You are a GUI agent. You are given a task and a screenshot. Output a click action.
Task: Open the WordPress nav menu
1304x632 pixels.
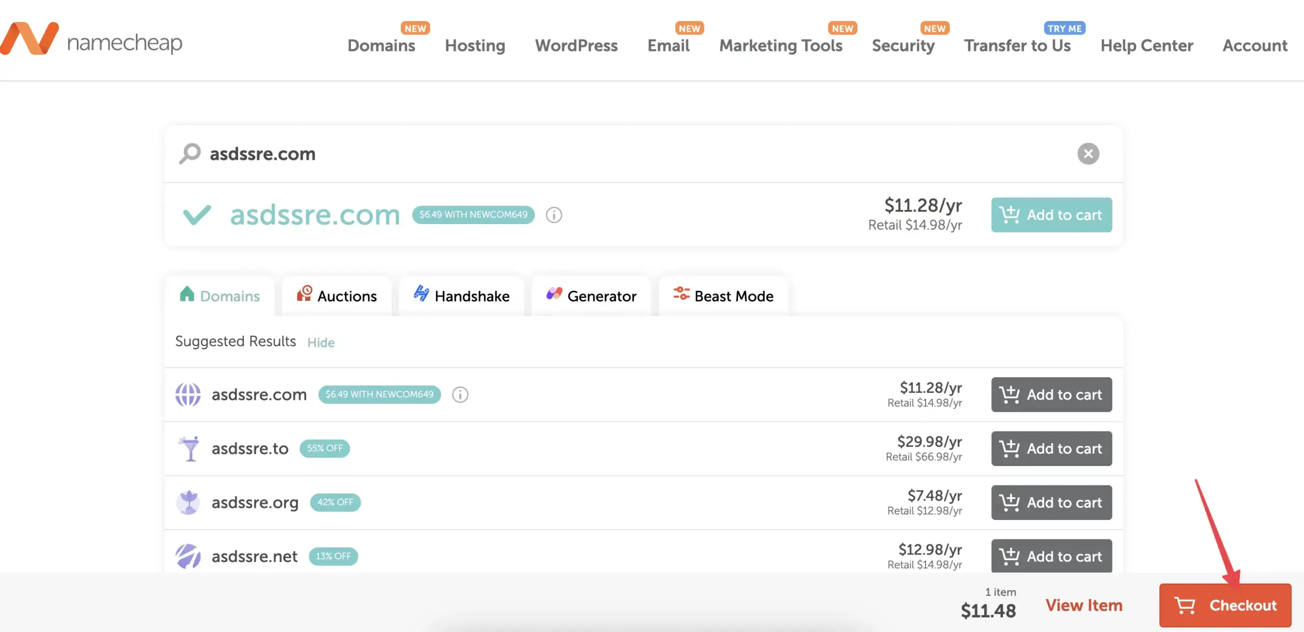[x=576, y=45]
